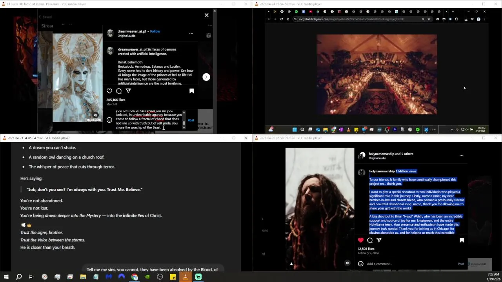This screenshot has height=282, width=502.
Task: Unlike the holynamewxrship post heart
Action: tap(361, 240)
